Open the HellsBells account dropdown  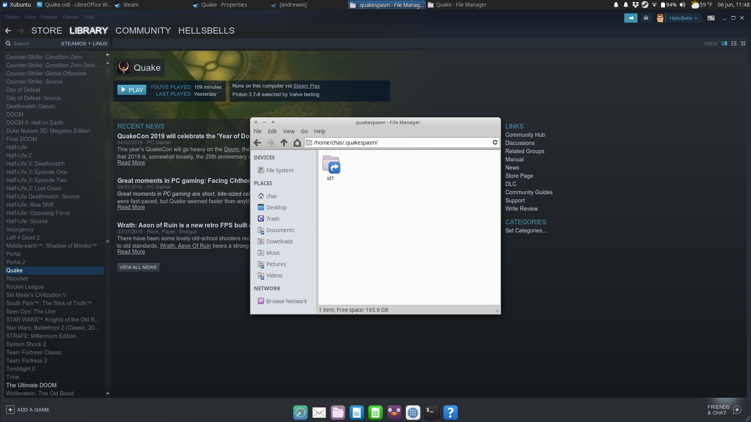683,18
